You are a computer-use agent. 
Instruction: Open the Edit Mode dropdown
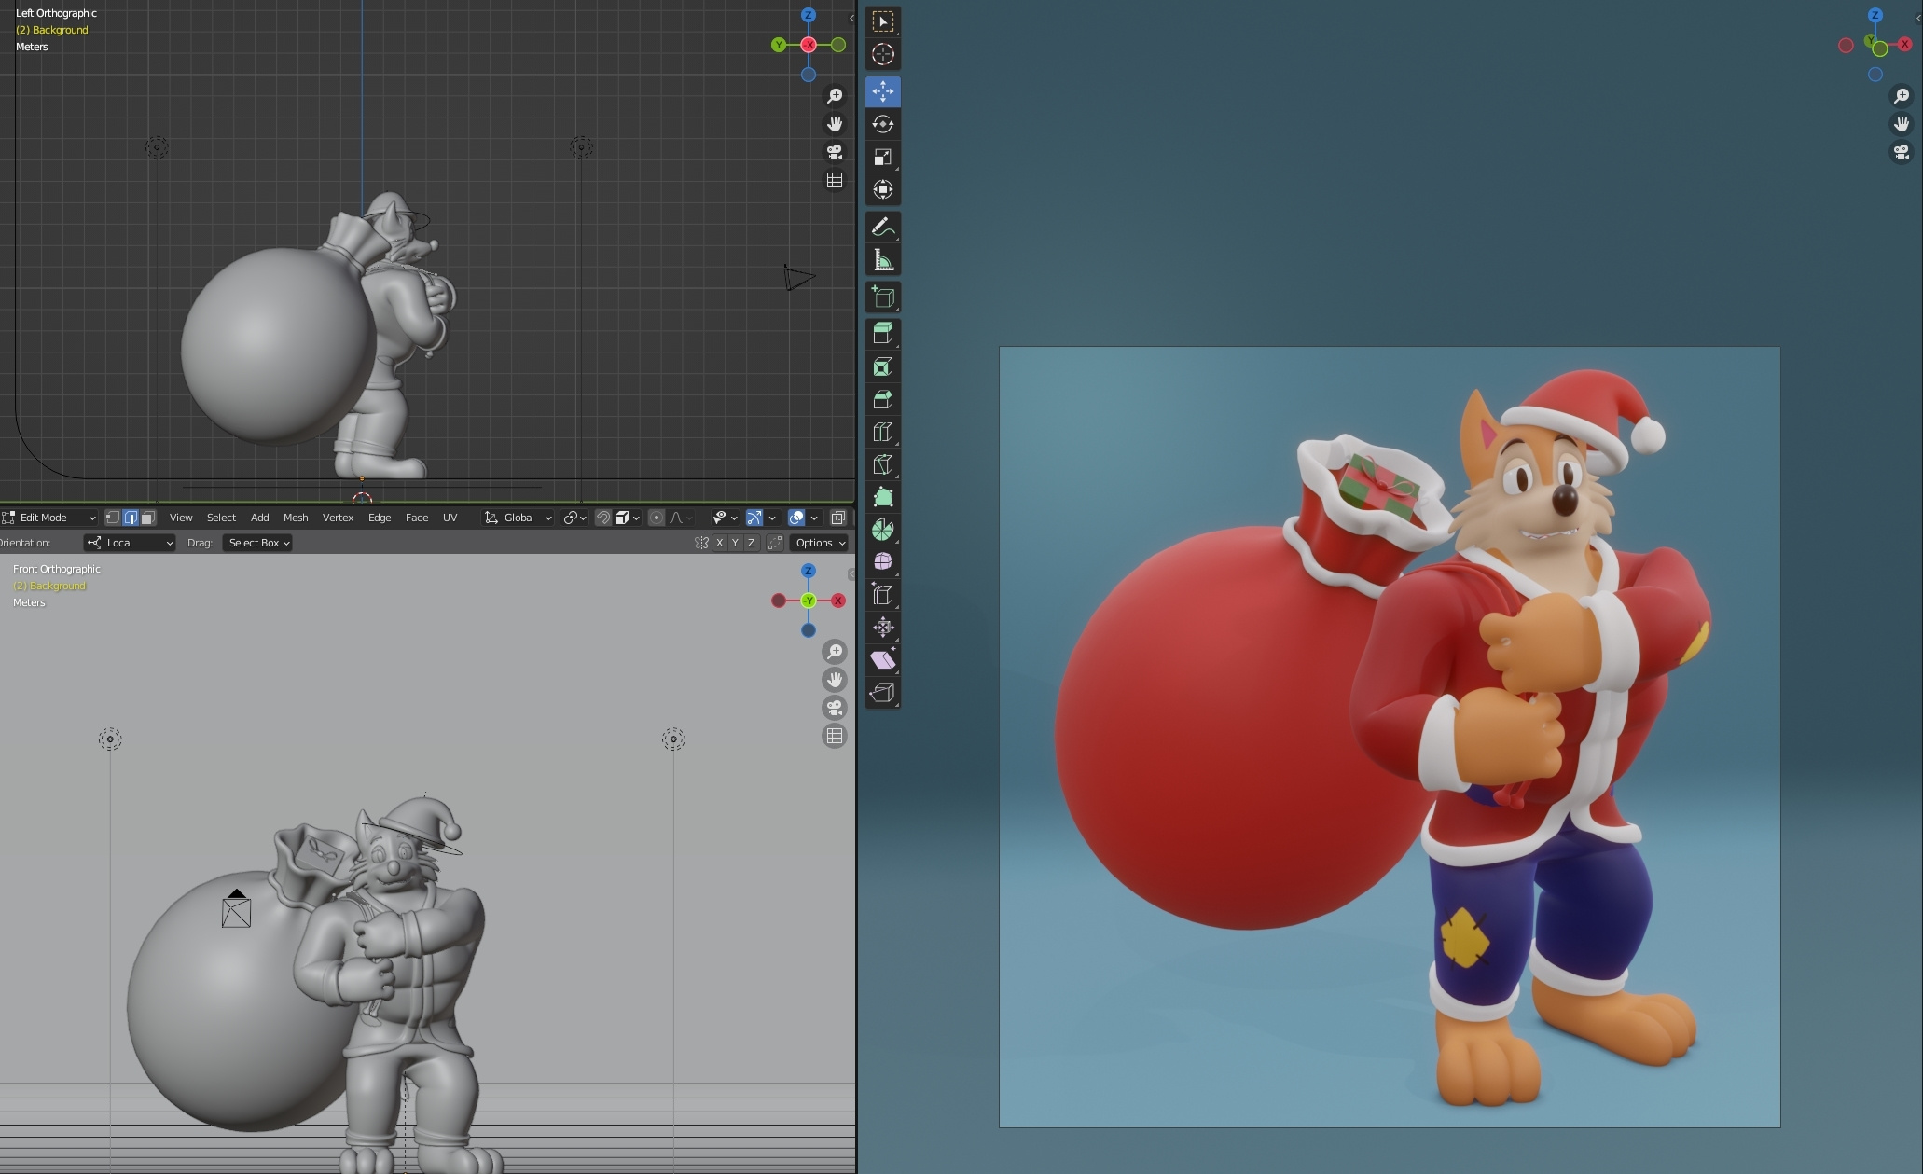[49, 518]
